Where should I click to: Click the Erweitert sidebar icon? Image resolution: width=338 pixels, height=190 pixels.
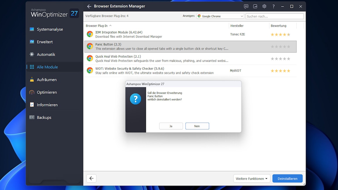(32, 42)
